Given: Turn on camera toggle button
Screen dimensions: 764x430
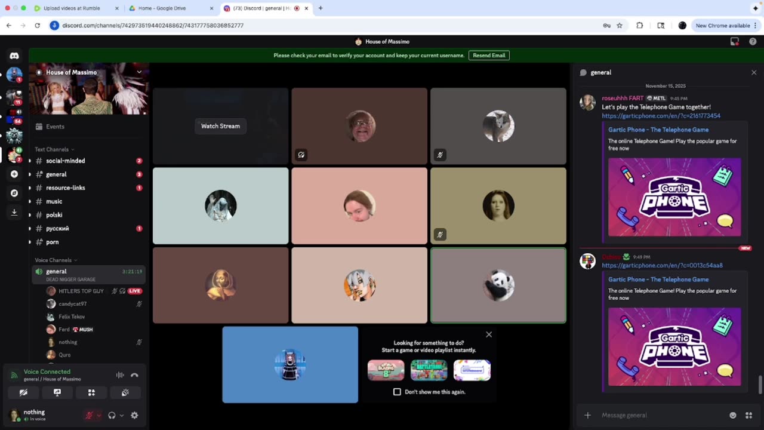Looking at the screenshot, I should pyautogui.click(x=23, y=392).
